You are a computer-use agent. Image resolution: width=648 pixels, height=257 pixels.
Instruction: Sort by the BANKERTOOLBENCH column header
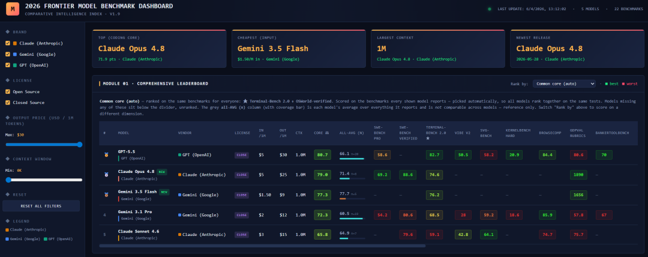[612, 133]
